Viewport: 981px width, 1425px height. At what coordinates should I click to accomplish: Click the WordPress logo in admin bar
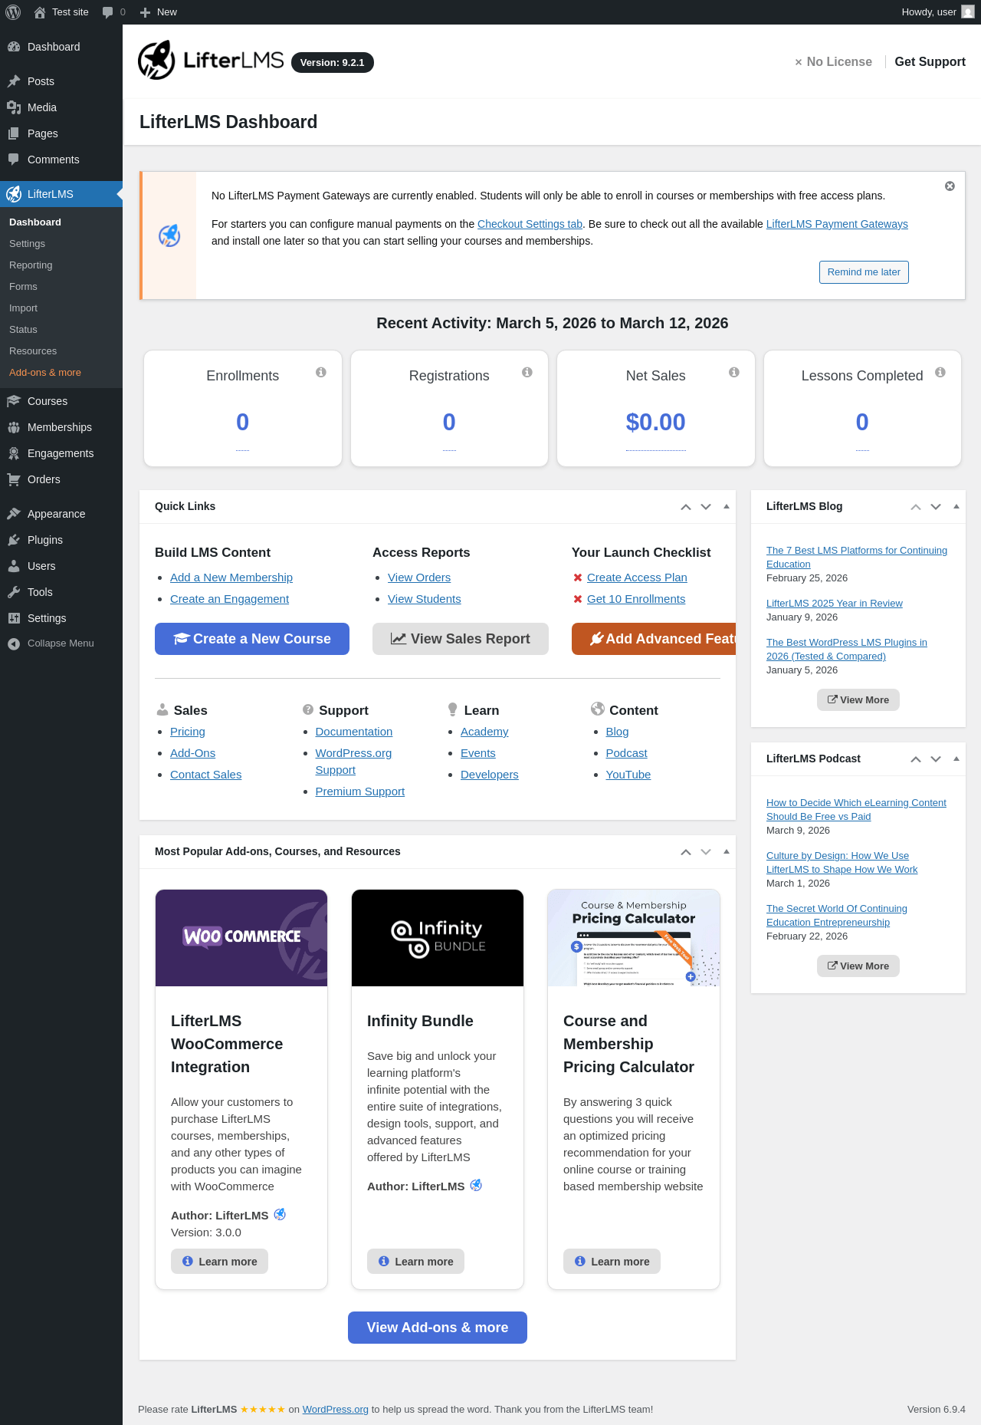(13, 12)
